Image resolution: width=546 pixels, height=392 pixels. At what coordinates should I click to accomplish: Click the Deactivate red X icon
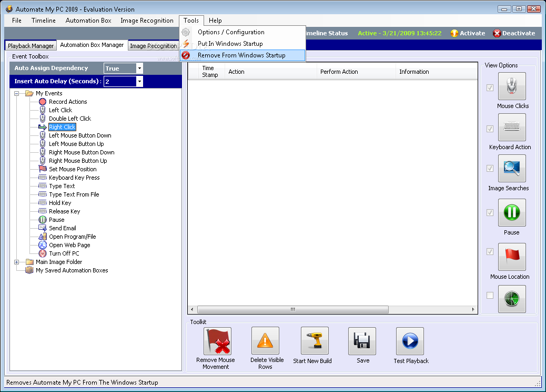point(497,33)
